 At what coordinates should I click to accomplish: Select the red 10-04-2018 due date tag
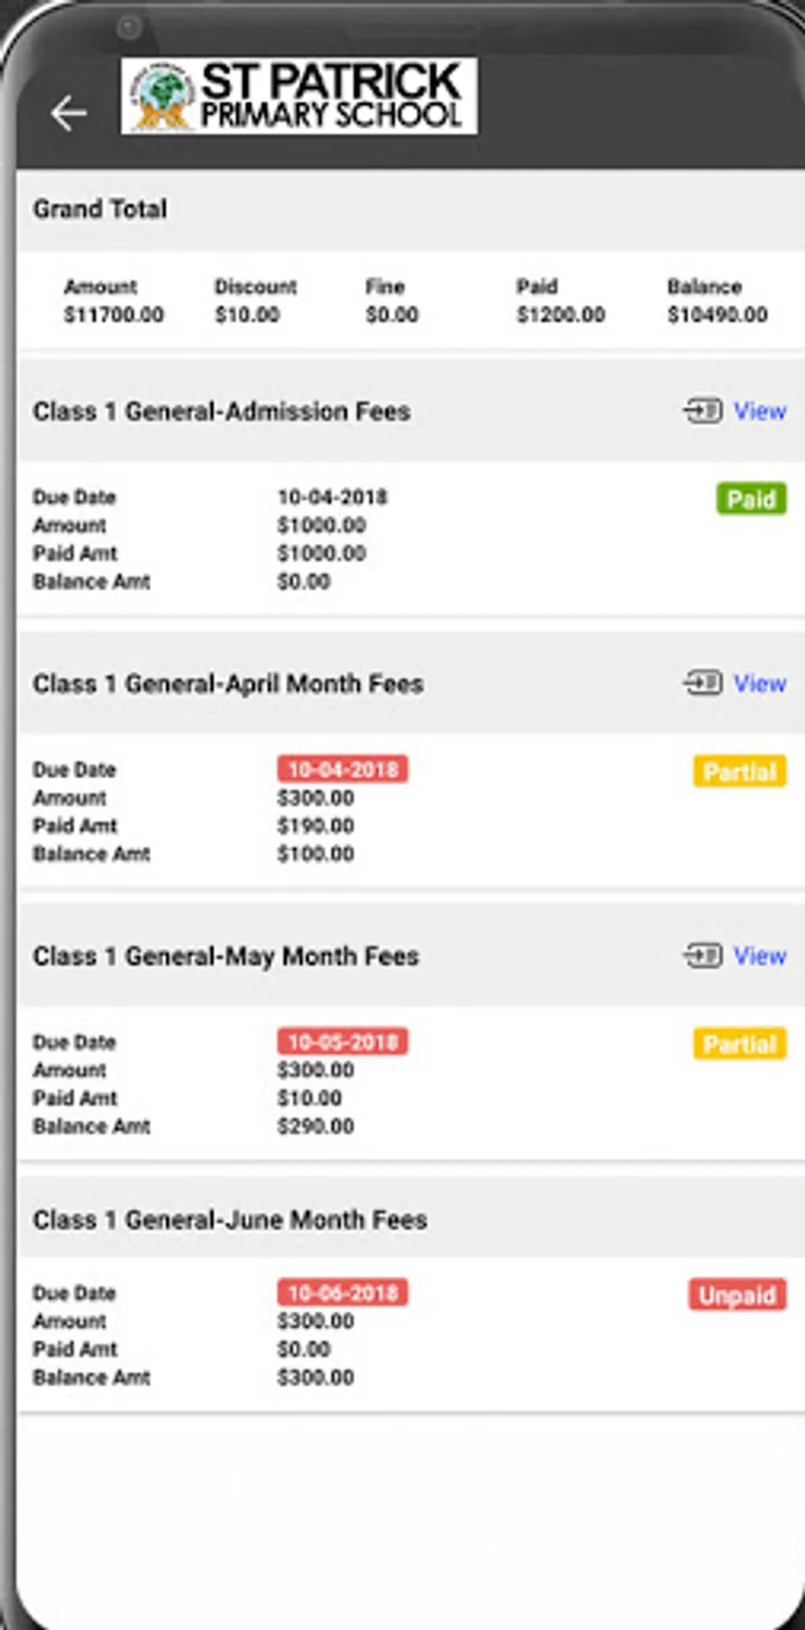click(x=343, y=769)
